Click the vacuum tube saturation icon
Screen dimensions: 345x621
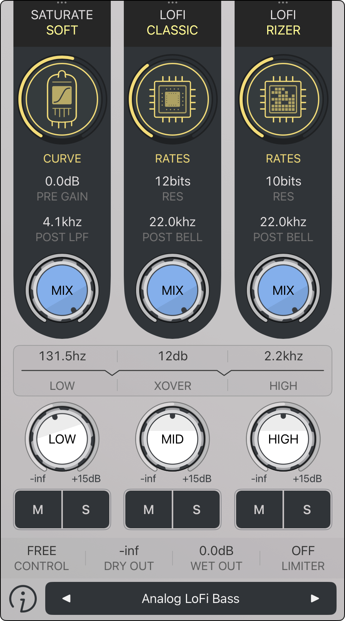(x=62, y=100)
